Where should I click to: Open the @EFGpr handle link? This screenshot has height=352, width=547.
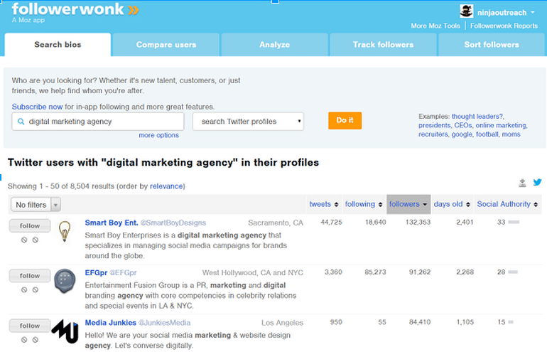pos(123,273)
